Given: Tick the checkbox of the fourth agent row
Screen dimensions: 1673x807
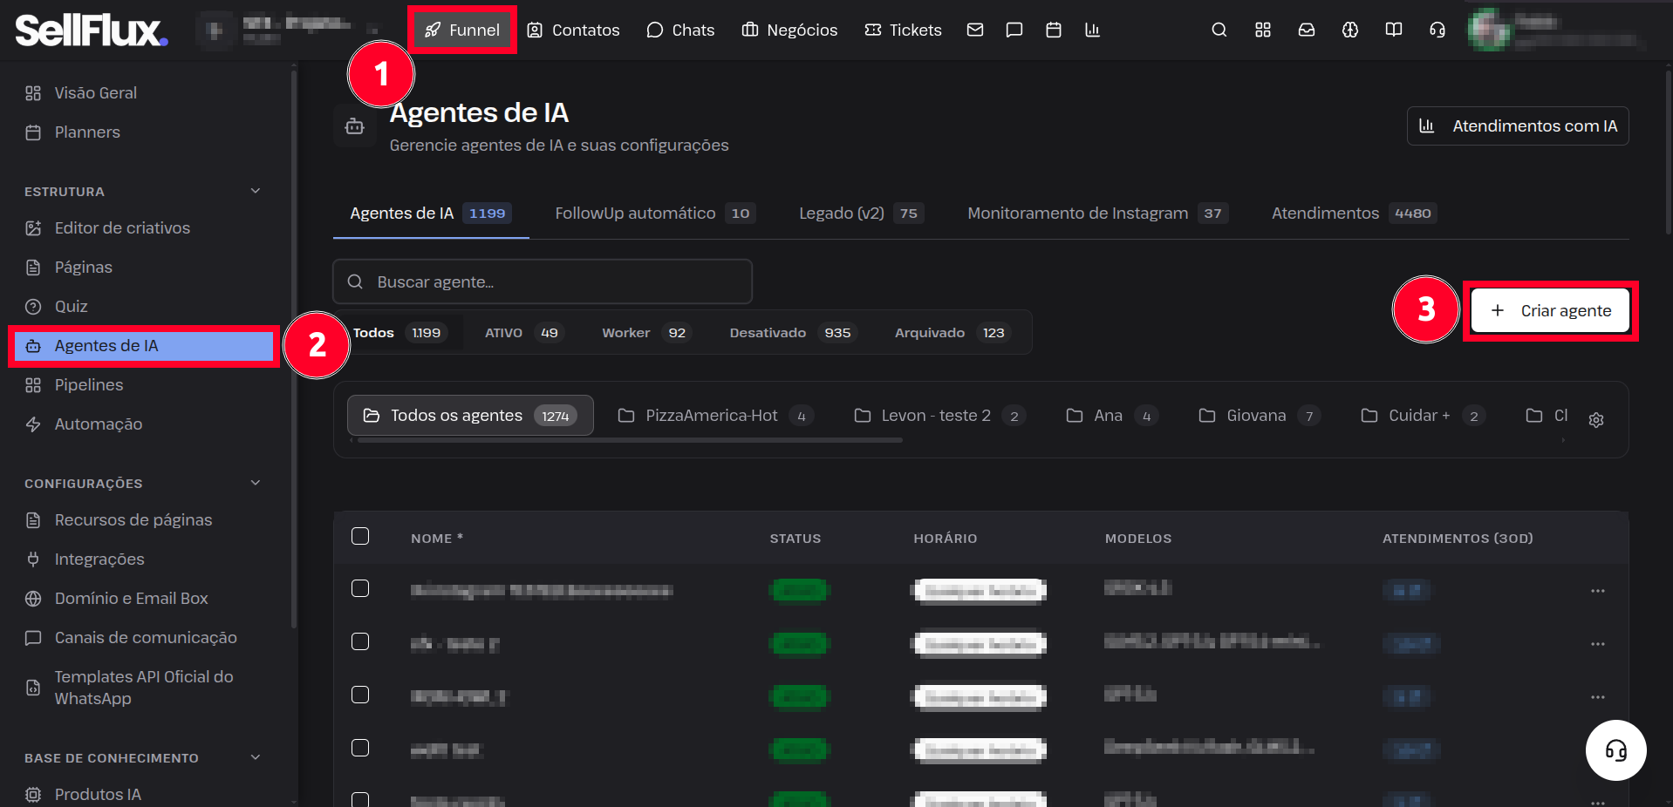Looking at the screenshot, I should point(360,748).
